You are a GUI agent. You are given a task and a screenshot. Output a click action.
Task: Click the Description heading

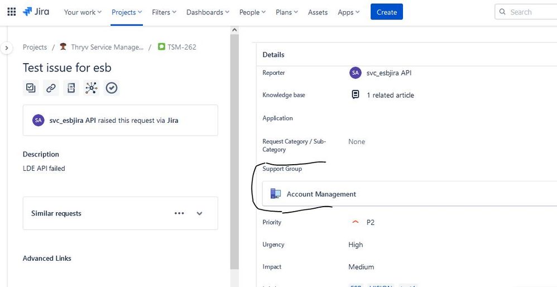(41, 154)
